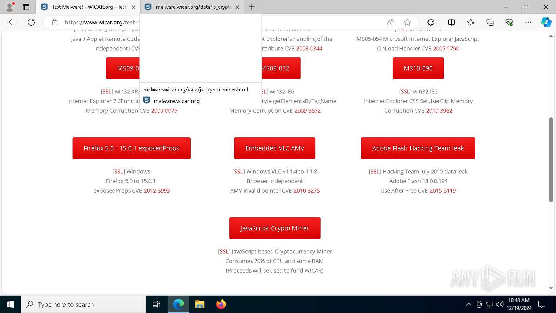Screen dimensions: 556x313
Task: Open network icon in system tray
Action: [x=489, y=304]
